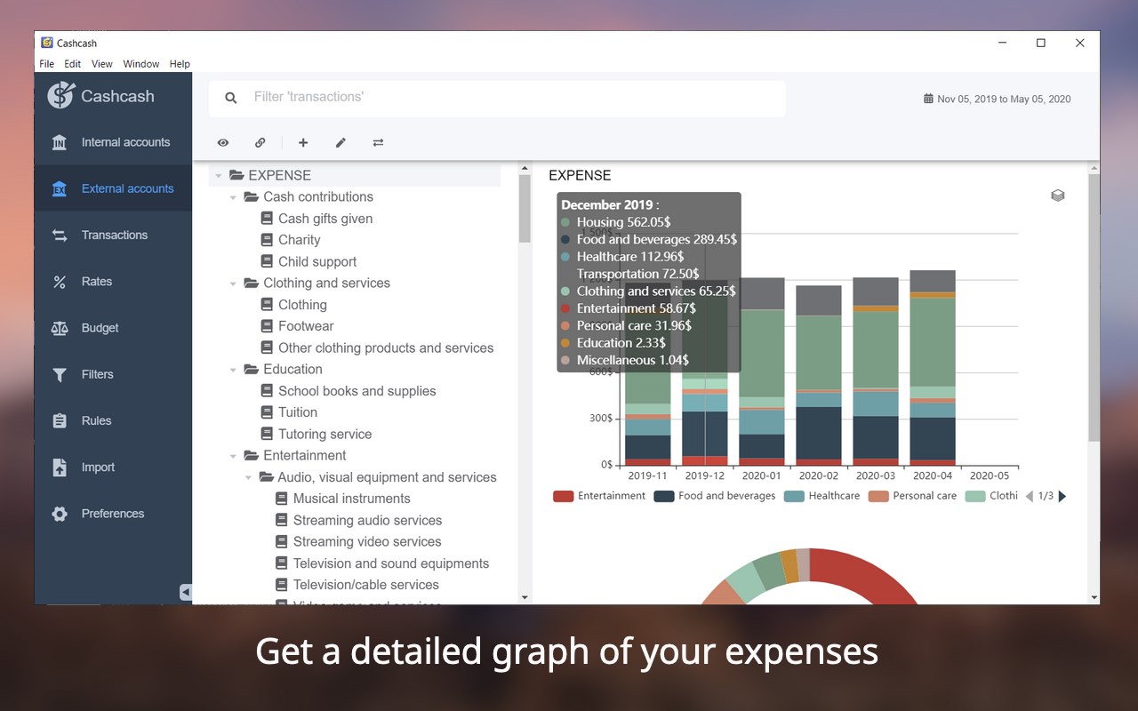Collapse Clothing and services folder arrow
1138x711 pixels.
coord(234,284)
